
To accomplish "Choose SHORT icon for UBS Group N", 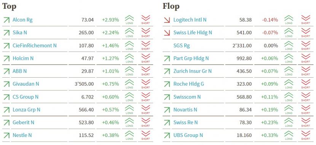I will (305, 135).
